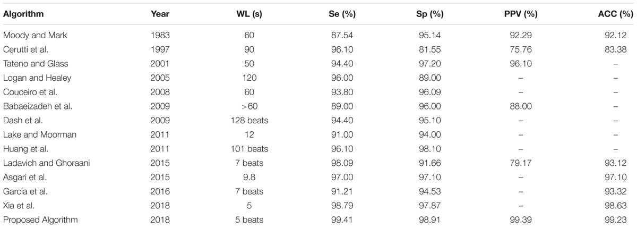Click the Year column header
Viewport: 637px width, 228px height.
tap(159, 15)
